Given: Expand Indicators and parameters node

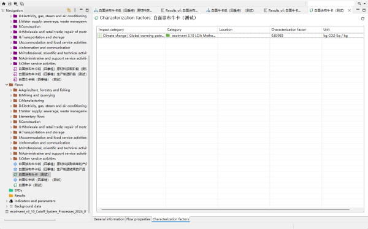Looking at the screenshot, I should pyautogui.click(x=7, y=201).
